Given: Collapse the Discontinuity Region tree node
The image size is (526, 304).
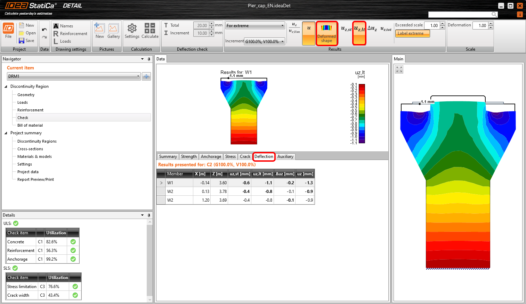Looking at the screenshot, I should tap(6, 86).
